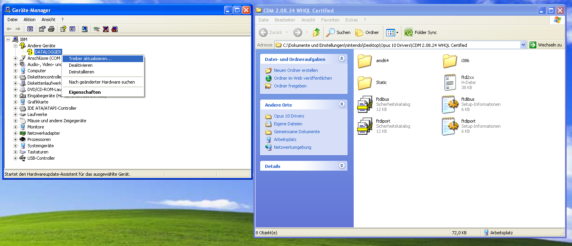Select the ftdibus Sicherheitskatalog file

tap(384, 104)
